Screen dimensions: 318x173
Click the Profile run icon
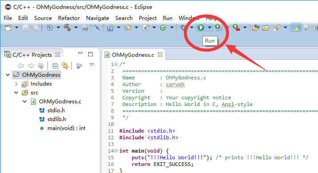218,28
